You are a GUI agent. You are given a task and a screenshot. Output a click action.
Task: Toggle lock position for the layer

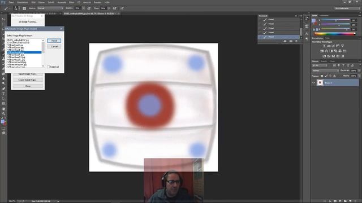point(330,76)
